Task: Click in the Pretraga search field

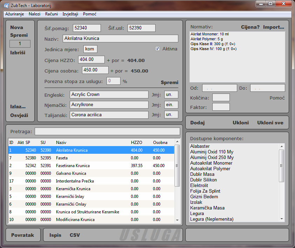Action: pos(107,131)
